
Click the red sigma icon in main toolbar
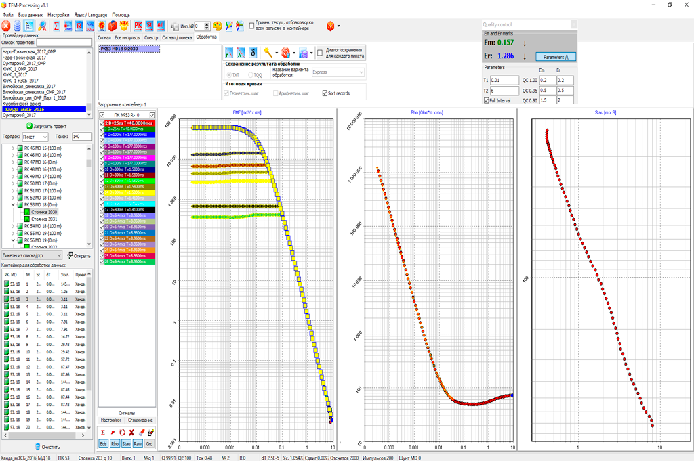coord(56,26)
